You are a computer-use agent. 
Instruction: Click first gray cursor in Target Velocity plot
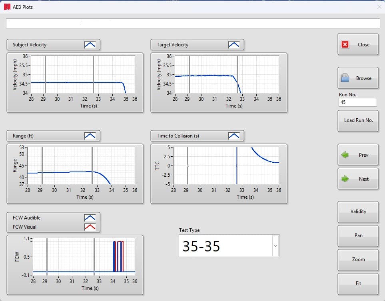[189, 74]
